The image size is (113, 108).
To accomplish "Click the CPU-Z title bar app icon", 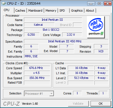I will coord(4,4).
